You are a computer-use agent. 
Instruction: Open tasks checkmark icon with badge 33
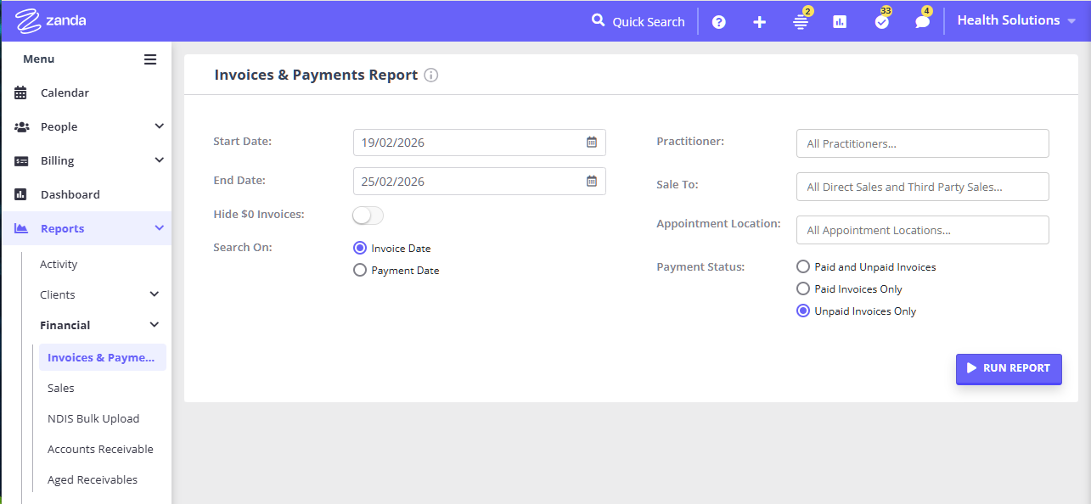coord(881,22)
